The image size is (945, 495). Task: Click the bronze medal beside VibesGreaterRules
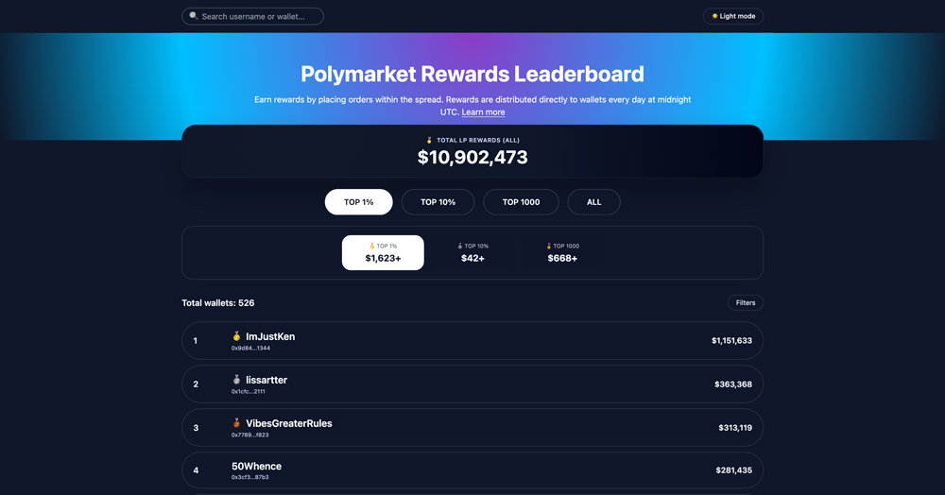coord(237,423)
